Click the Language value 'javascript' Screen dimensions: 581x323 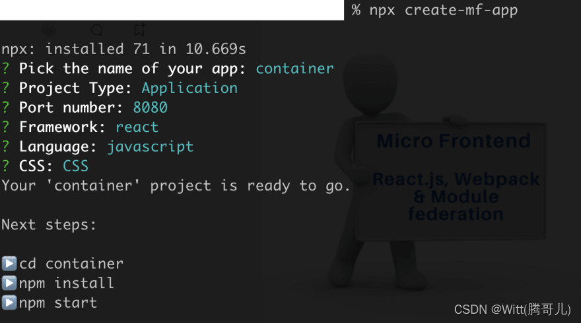coord(151,147)
